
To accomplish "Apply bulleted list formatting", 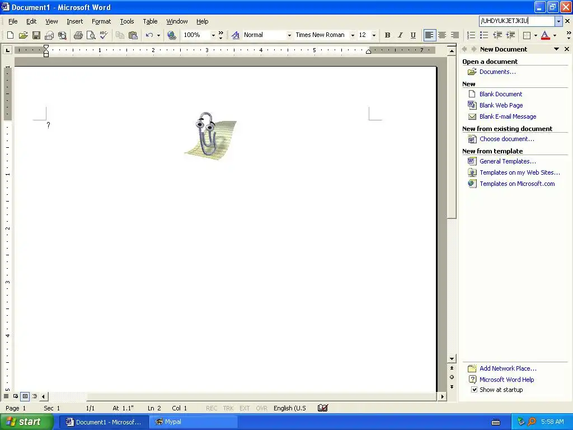I will tap(484, 35).
